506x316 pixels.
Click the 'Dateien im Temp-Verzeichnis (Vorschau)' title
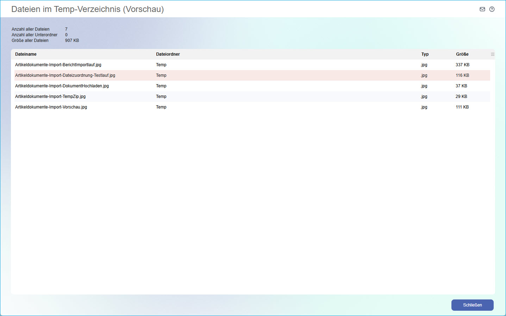pos(88,9)
